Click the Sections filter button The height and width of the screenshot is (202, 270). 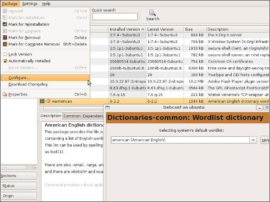19,175
